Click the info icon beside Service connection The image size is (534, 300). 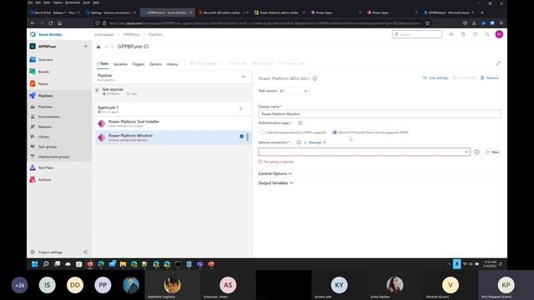[x=299, y=142]
